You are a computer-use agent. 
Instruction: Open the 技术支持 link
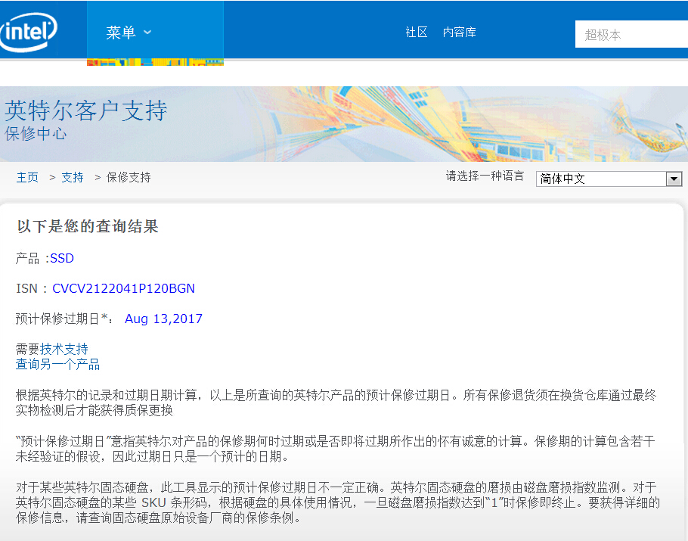(64, 349)
